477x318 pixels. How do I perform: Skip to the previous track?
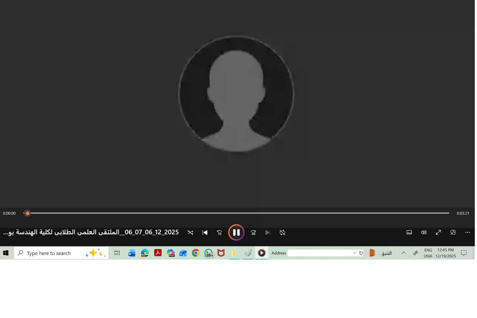coord(205,232)
